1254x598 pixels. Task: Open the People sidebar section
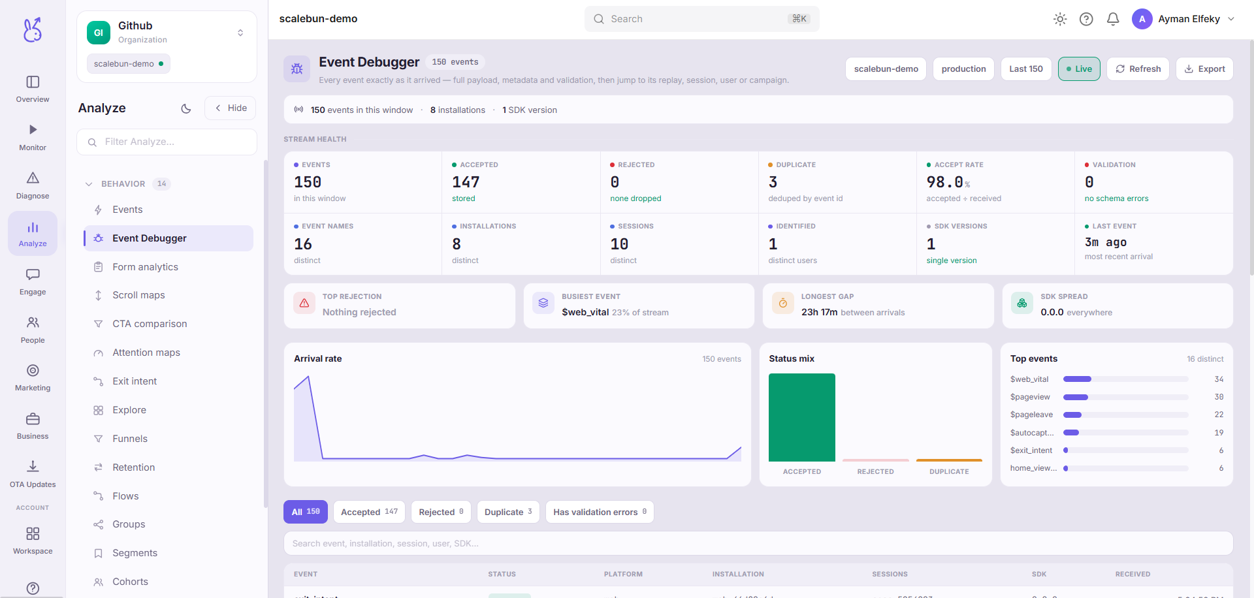[x=33, y=330]
